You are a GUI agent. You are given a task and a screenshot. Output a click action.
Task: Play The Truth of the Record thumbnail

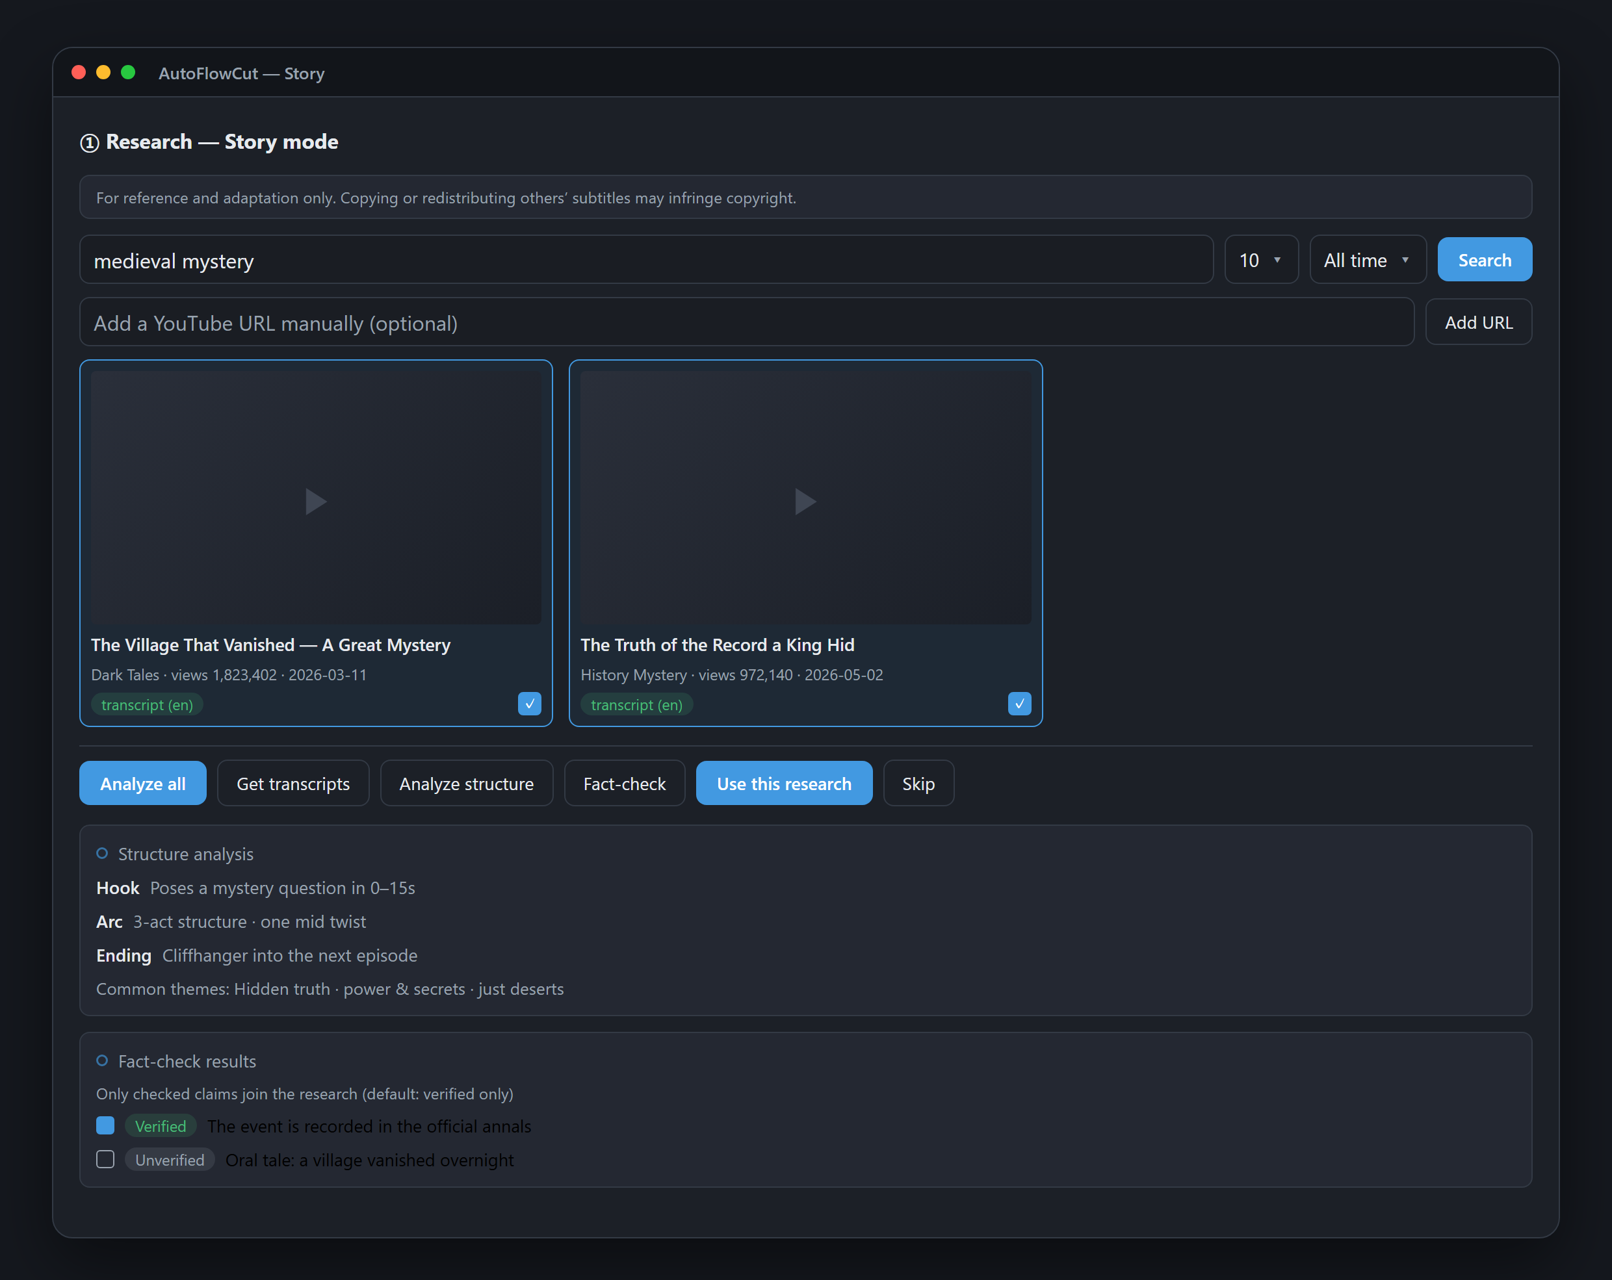(805, 498)
